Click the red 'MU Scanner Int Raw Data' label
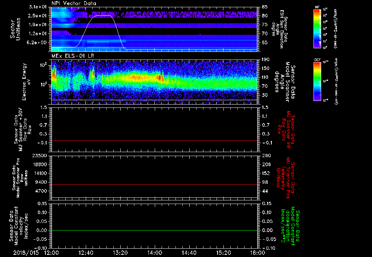372x257 pixels. coord(287,130)
